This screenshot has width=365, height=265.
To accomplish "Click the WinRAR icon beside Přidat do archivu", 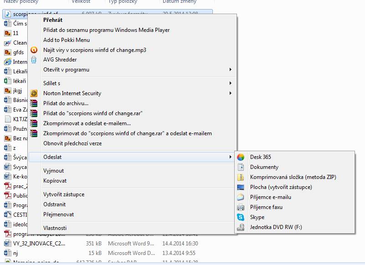I will [x=34, y=103].
